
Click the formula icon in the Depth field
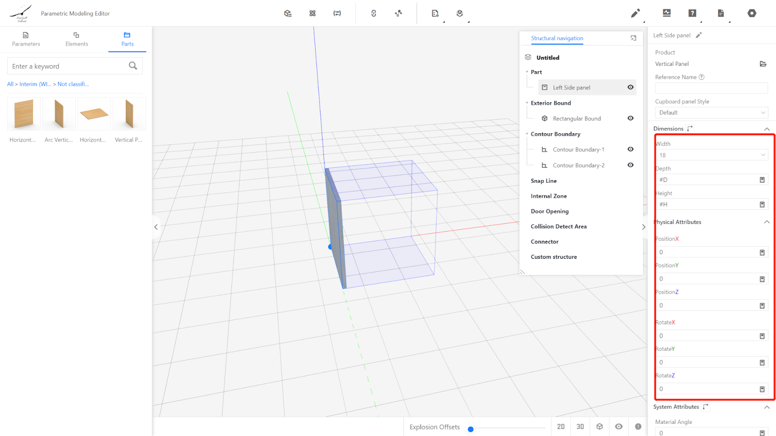(x=762, y=180)
